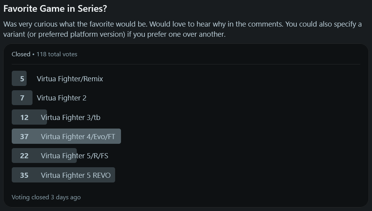Click the vote count 22 number

click(24, 156)
